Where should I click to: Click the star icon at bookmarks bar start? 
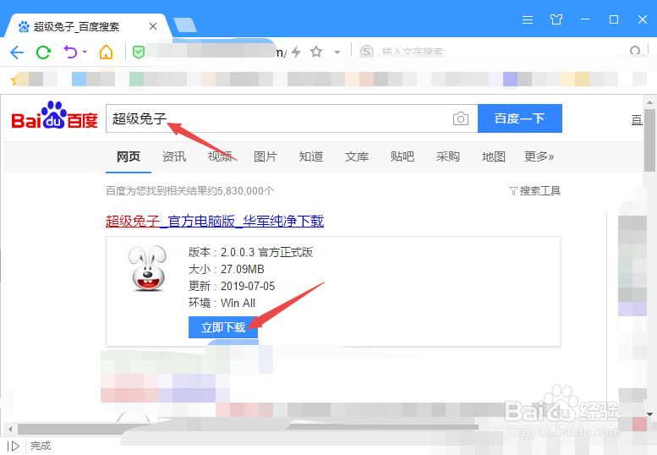14,79
